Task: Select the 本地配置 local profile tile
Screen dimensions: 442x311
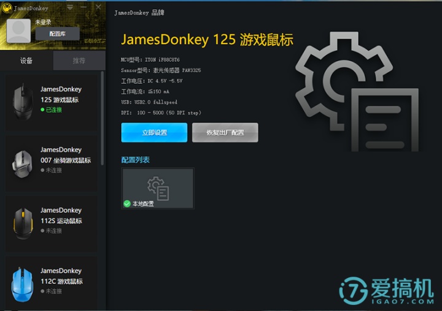Action: pos(158,188)
